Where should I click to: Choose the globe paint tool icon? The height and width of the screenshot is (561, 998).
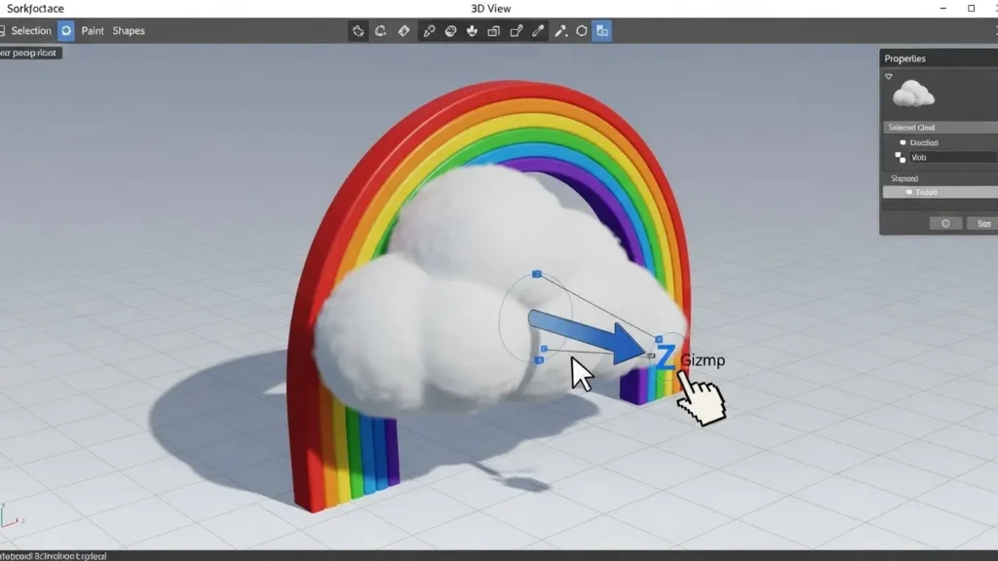tap(449, 30)
